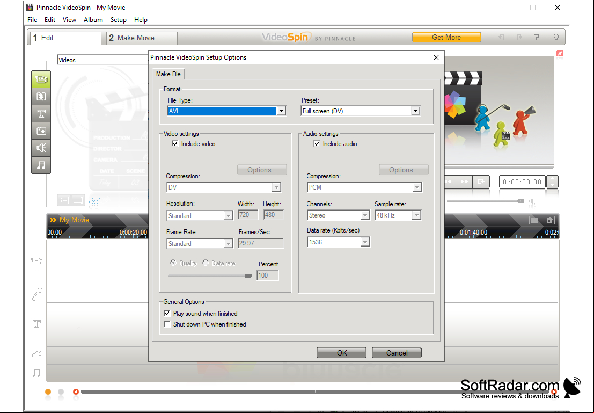Viewport: 594px width, 413px height.
Task: Switch to the 2 Make Movie tab
Action: coord(142,38)
